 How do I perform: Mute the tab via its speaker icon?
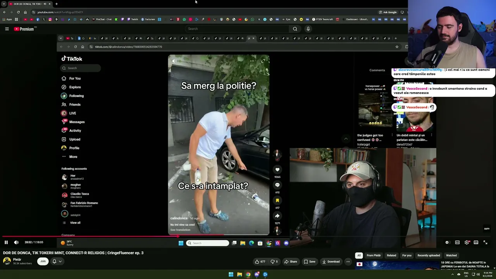(45, 4)
